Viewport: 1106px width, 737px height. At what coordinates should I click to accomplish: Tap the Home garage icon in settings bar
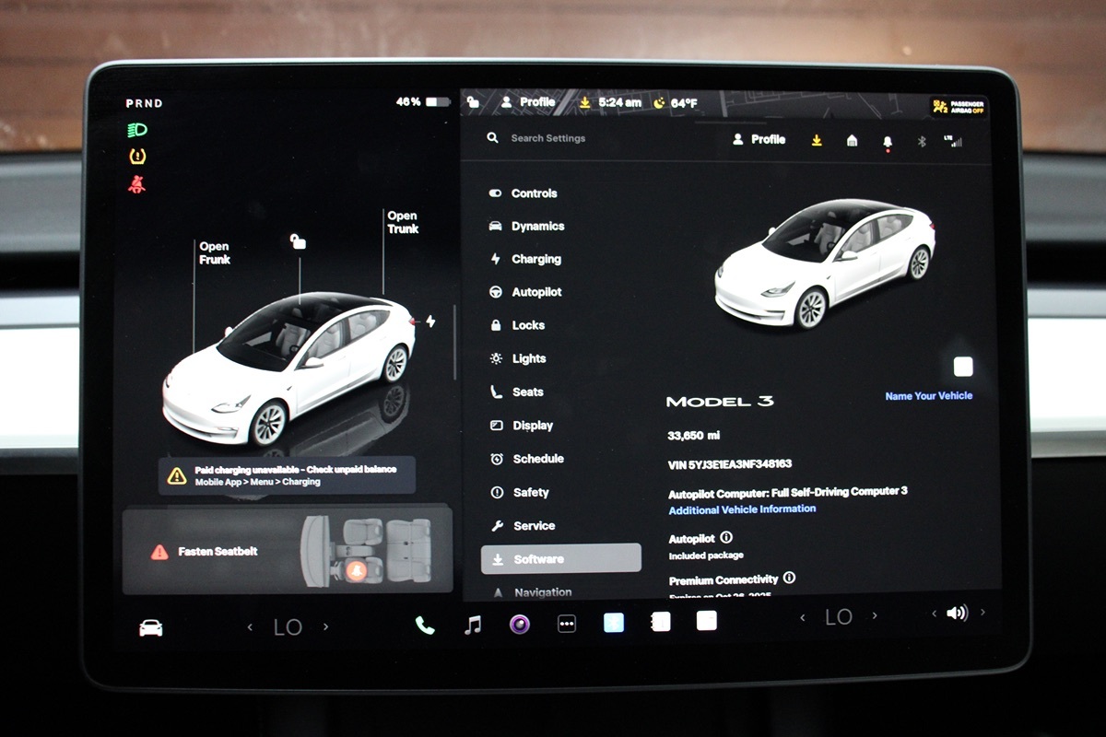click(853, 140)
